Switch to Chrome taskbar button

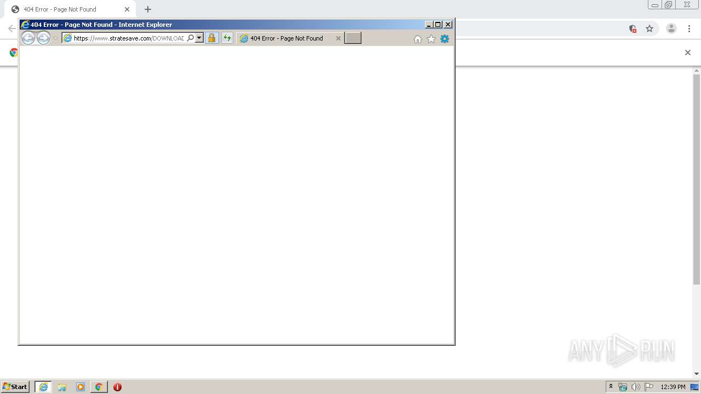99,387
